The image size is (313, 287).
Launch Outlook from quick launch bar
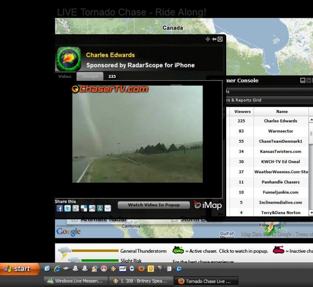(x=151, y=269)
